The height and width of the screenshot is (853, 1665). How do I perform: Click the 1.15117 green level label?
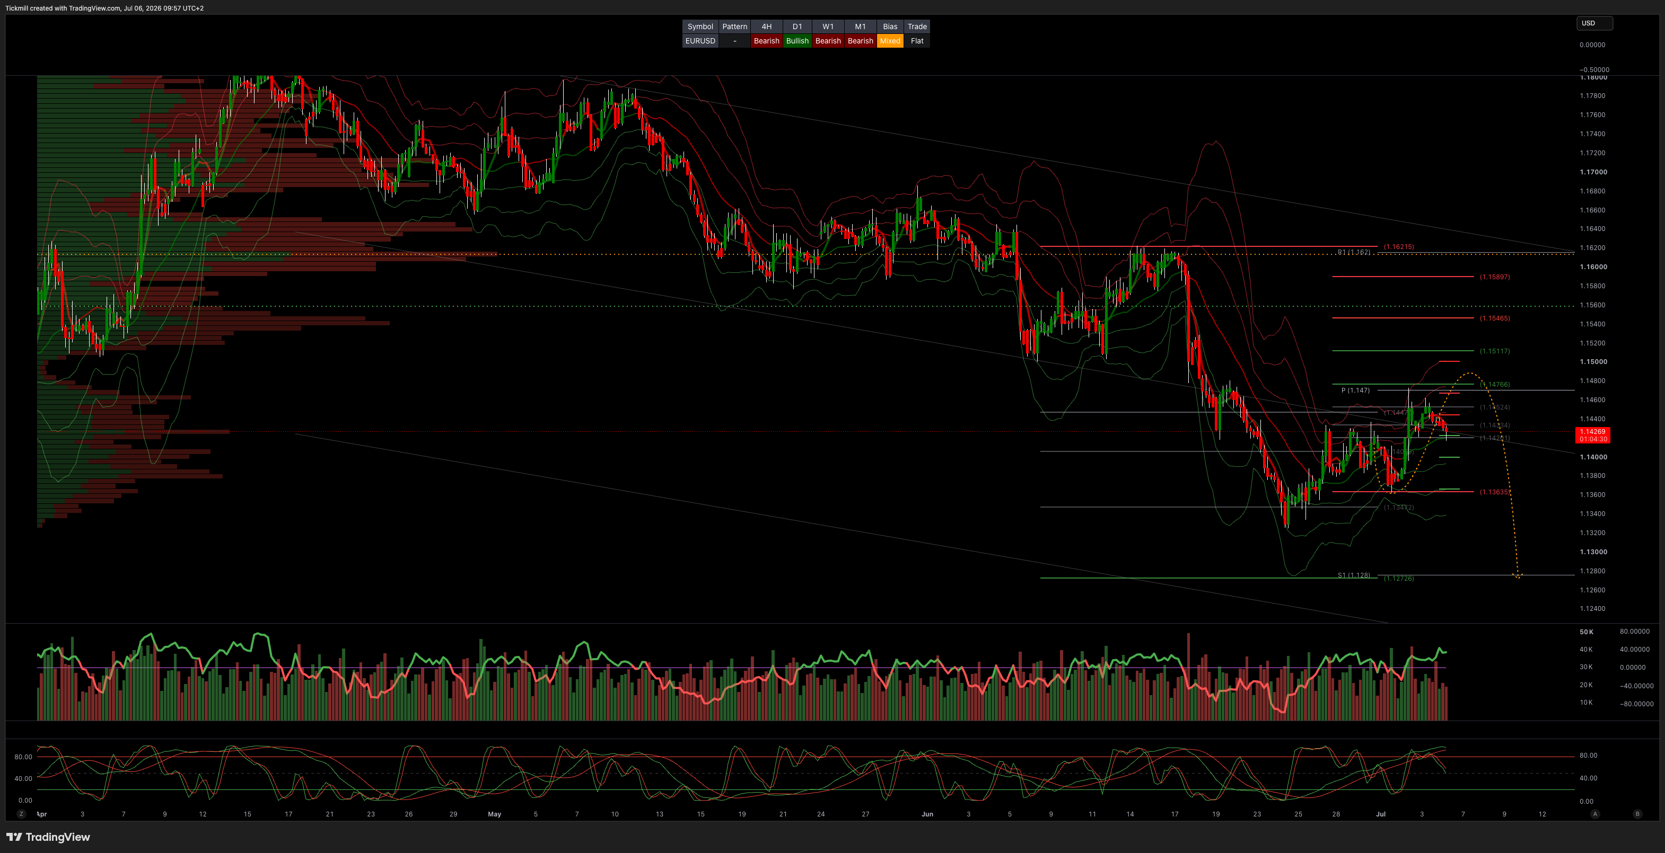[1494, 351]
